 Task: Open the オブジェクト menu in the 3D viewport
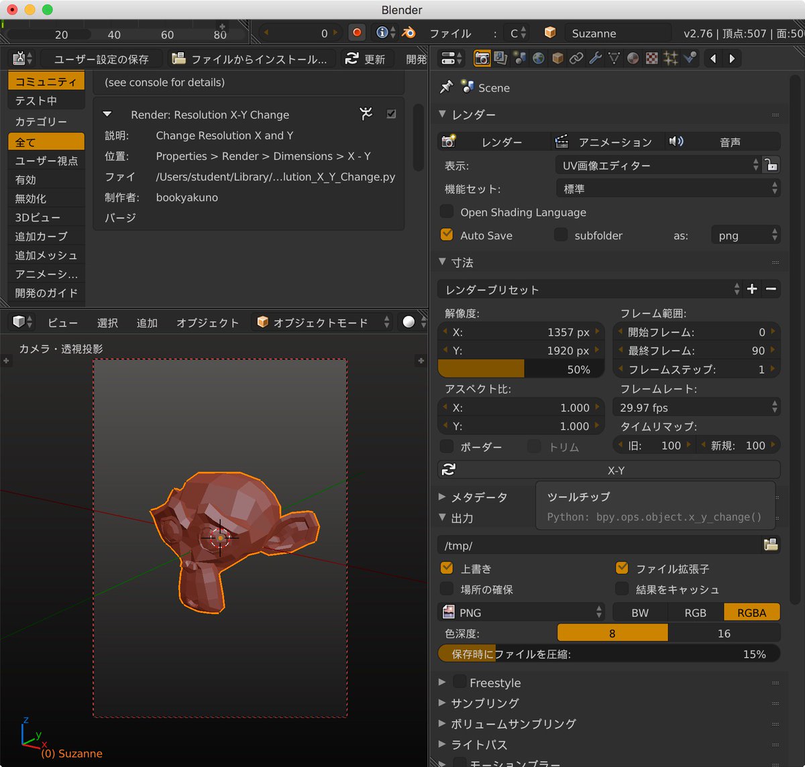click(x=207, y=322)
